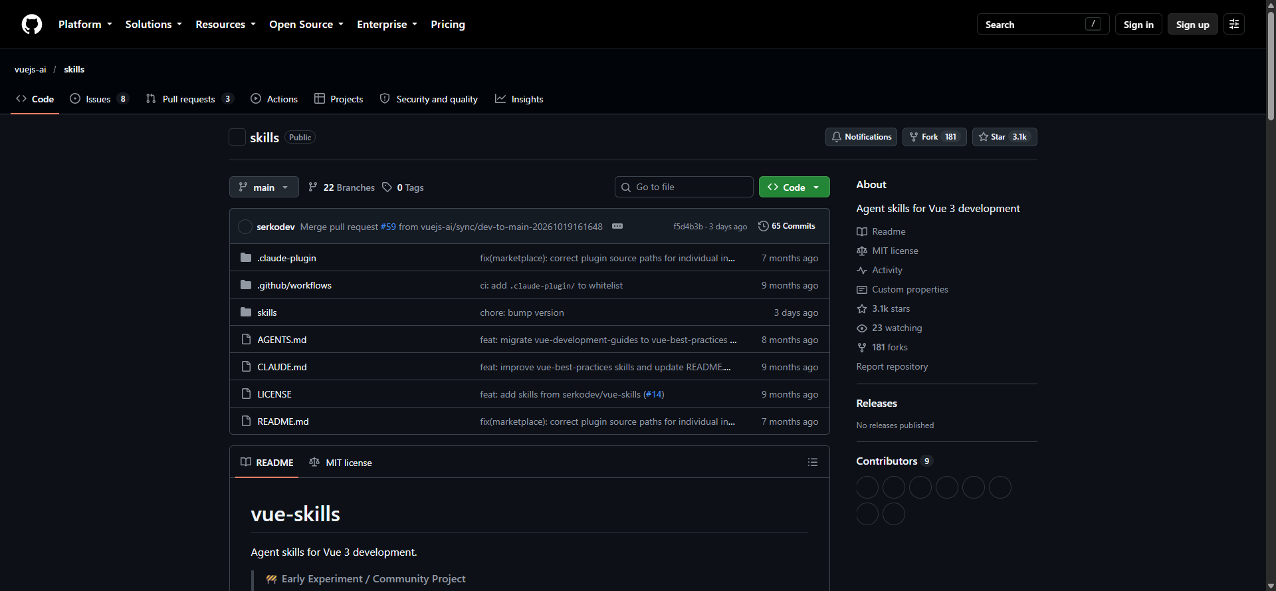
Task: Open the appearance settings icon beside Sign up
Action: point(1234,25)
